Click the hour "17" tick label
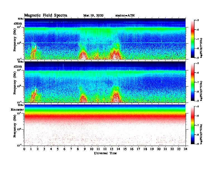The height and width of the screenshot is (171, 221). point(138,149)
